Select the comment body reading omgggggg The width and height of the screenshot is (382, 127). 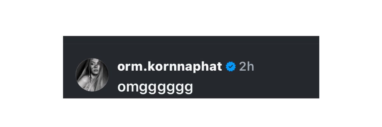pos(155,87)
